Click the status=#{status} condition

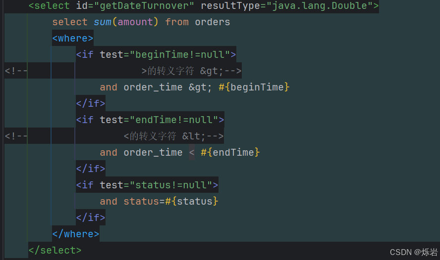[x=171, y=202]
